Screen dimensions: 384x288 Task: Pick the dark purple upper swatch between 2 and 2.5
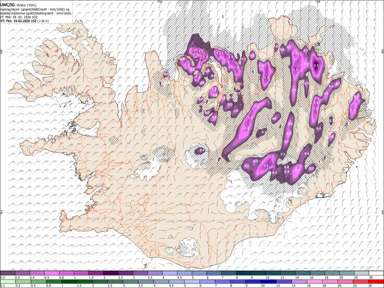coord(111,273)
